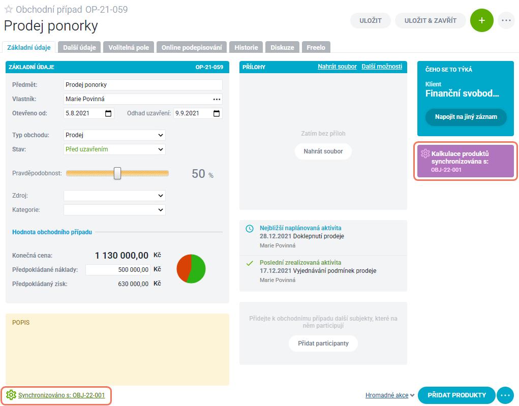The height and width of the screenshot is (406, 519).
Task: Click the Uložit button
Action: point(371,20)
